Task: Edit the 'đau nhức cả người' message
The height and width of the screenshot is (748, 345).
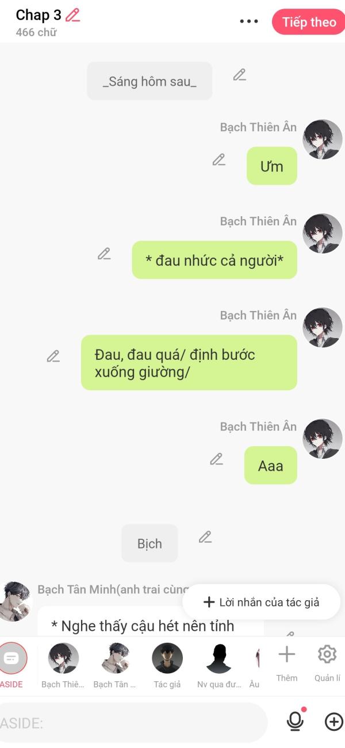Action: [104, 254]
